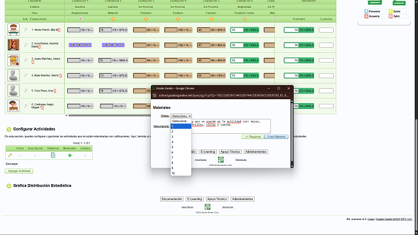This screenshot has width=418, height=235.
Task: Click the Documentación button in page footer
Action: click(x=172, y=199)
